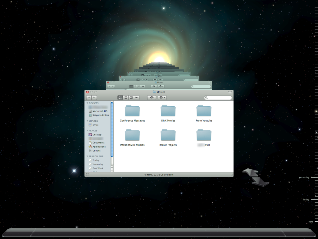
Task: Hide toolbar in second Movies window behind
Action: 209,83
